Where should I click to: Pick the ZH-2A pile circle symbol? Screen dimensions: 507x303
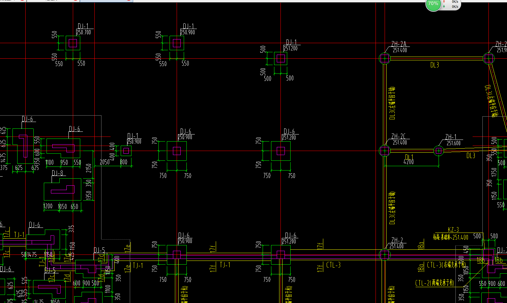click(x=384, y=58)
